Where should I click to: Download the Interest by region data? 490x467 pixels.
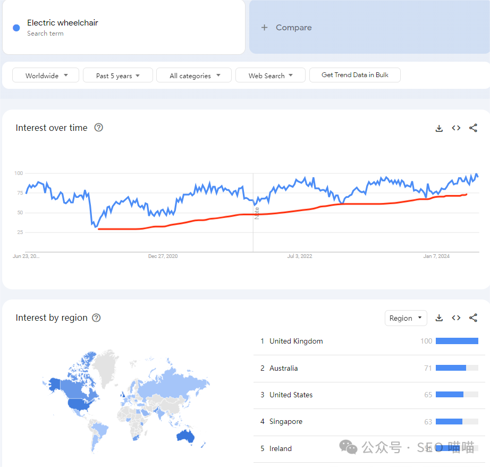(439, 318)
